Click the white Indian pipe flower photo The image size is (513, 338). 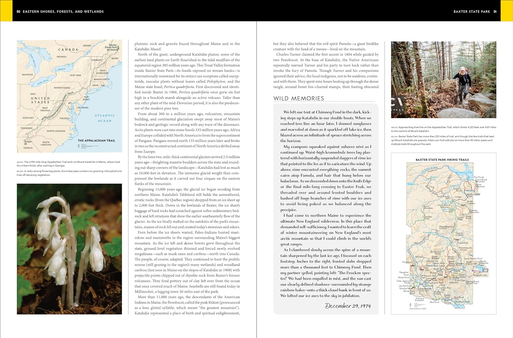(x=69, y=249)
